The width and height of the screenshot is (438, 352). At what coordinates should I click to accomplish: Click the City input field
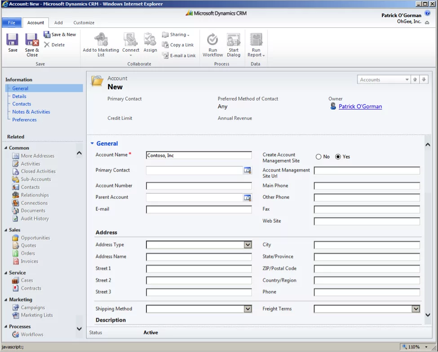pos(367,245)
